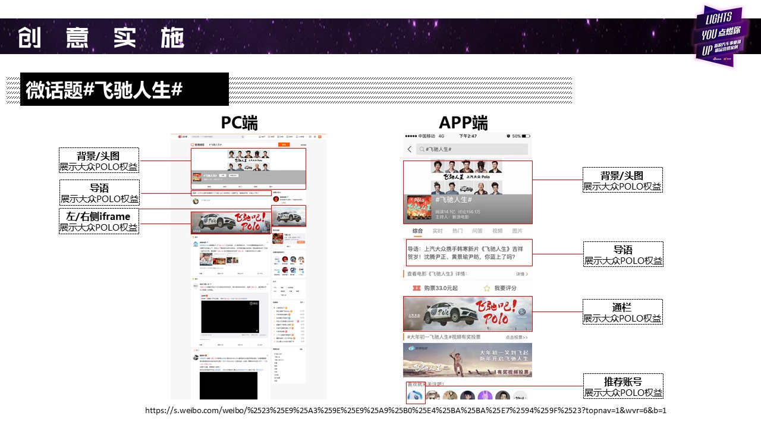Click the APP端 label above the screenshot
Image resolution: width=761 pixels, height=428 pixels.
463,122
